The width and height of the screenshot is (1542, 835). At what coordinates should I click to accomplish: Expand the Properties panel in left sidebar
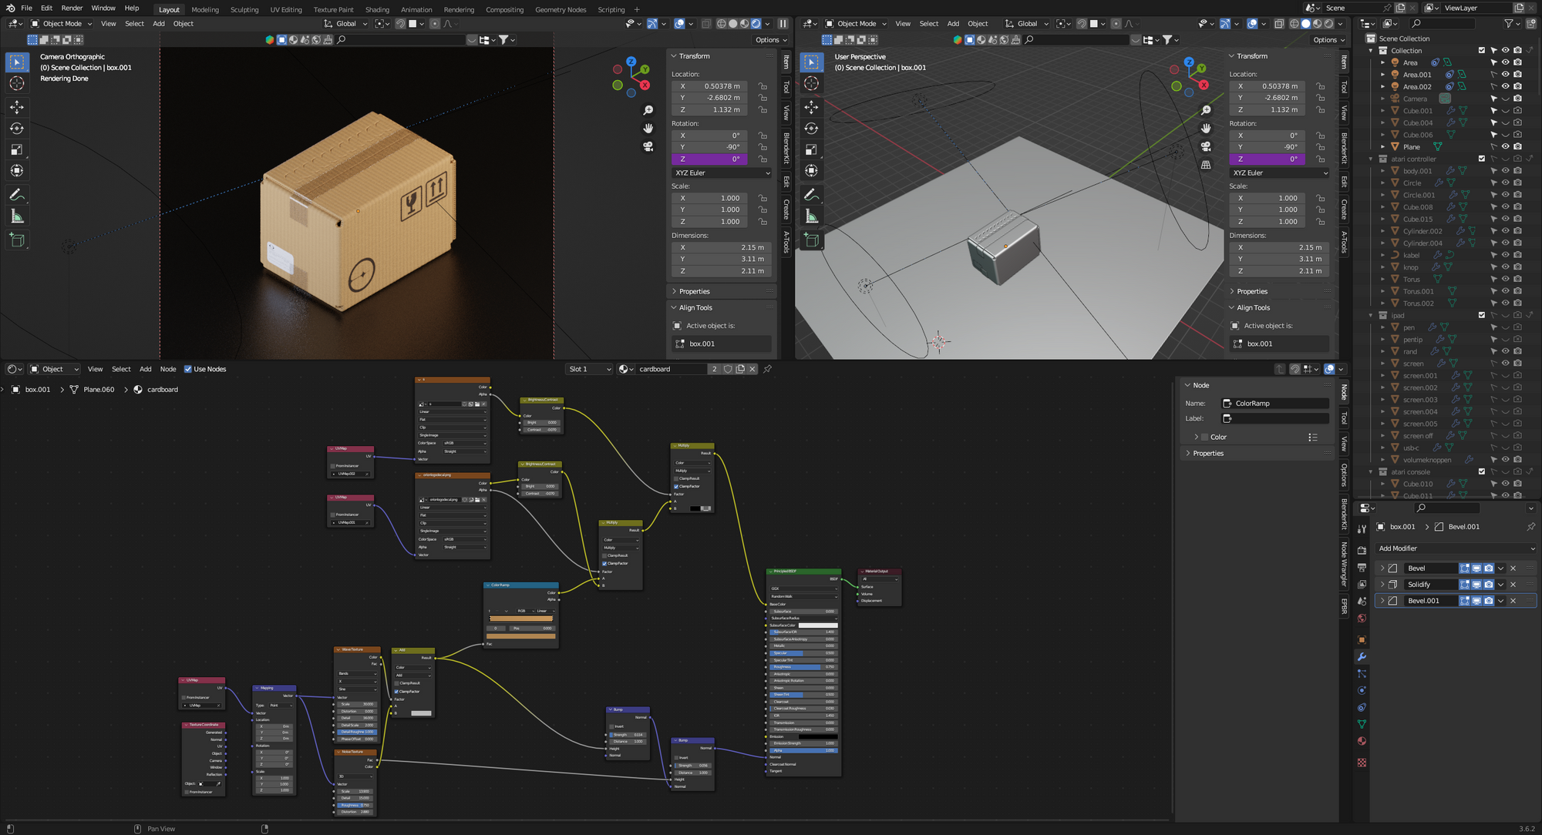(694, 291)
